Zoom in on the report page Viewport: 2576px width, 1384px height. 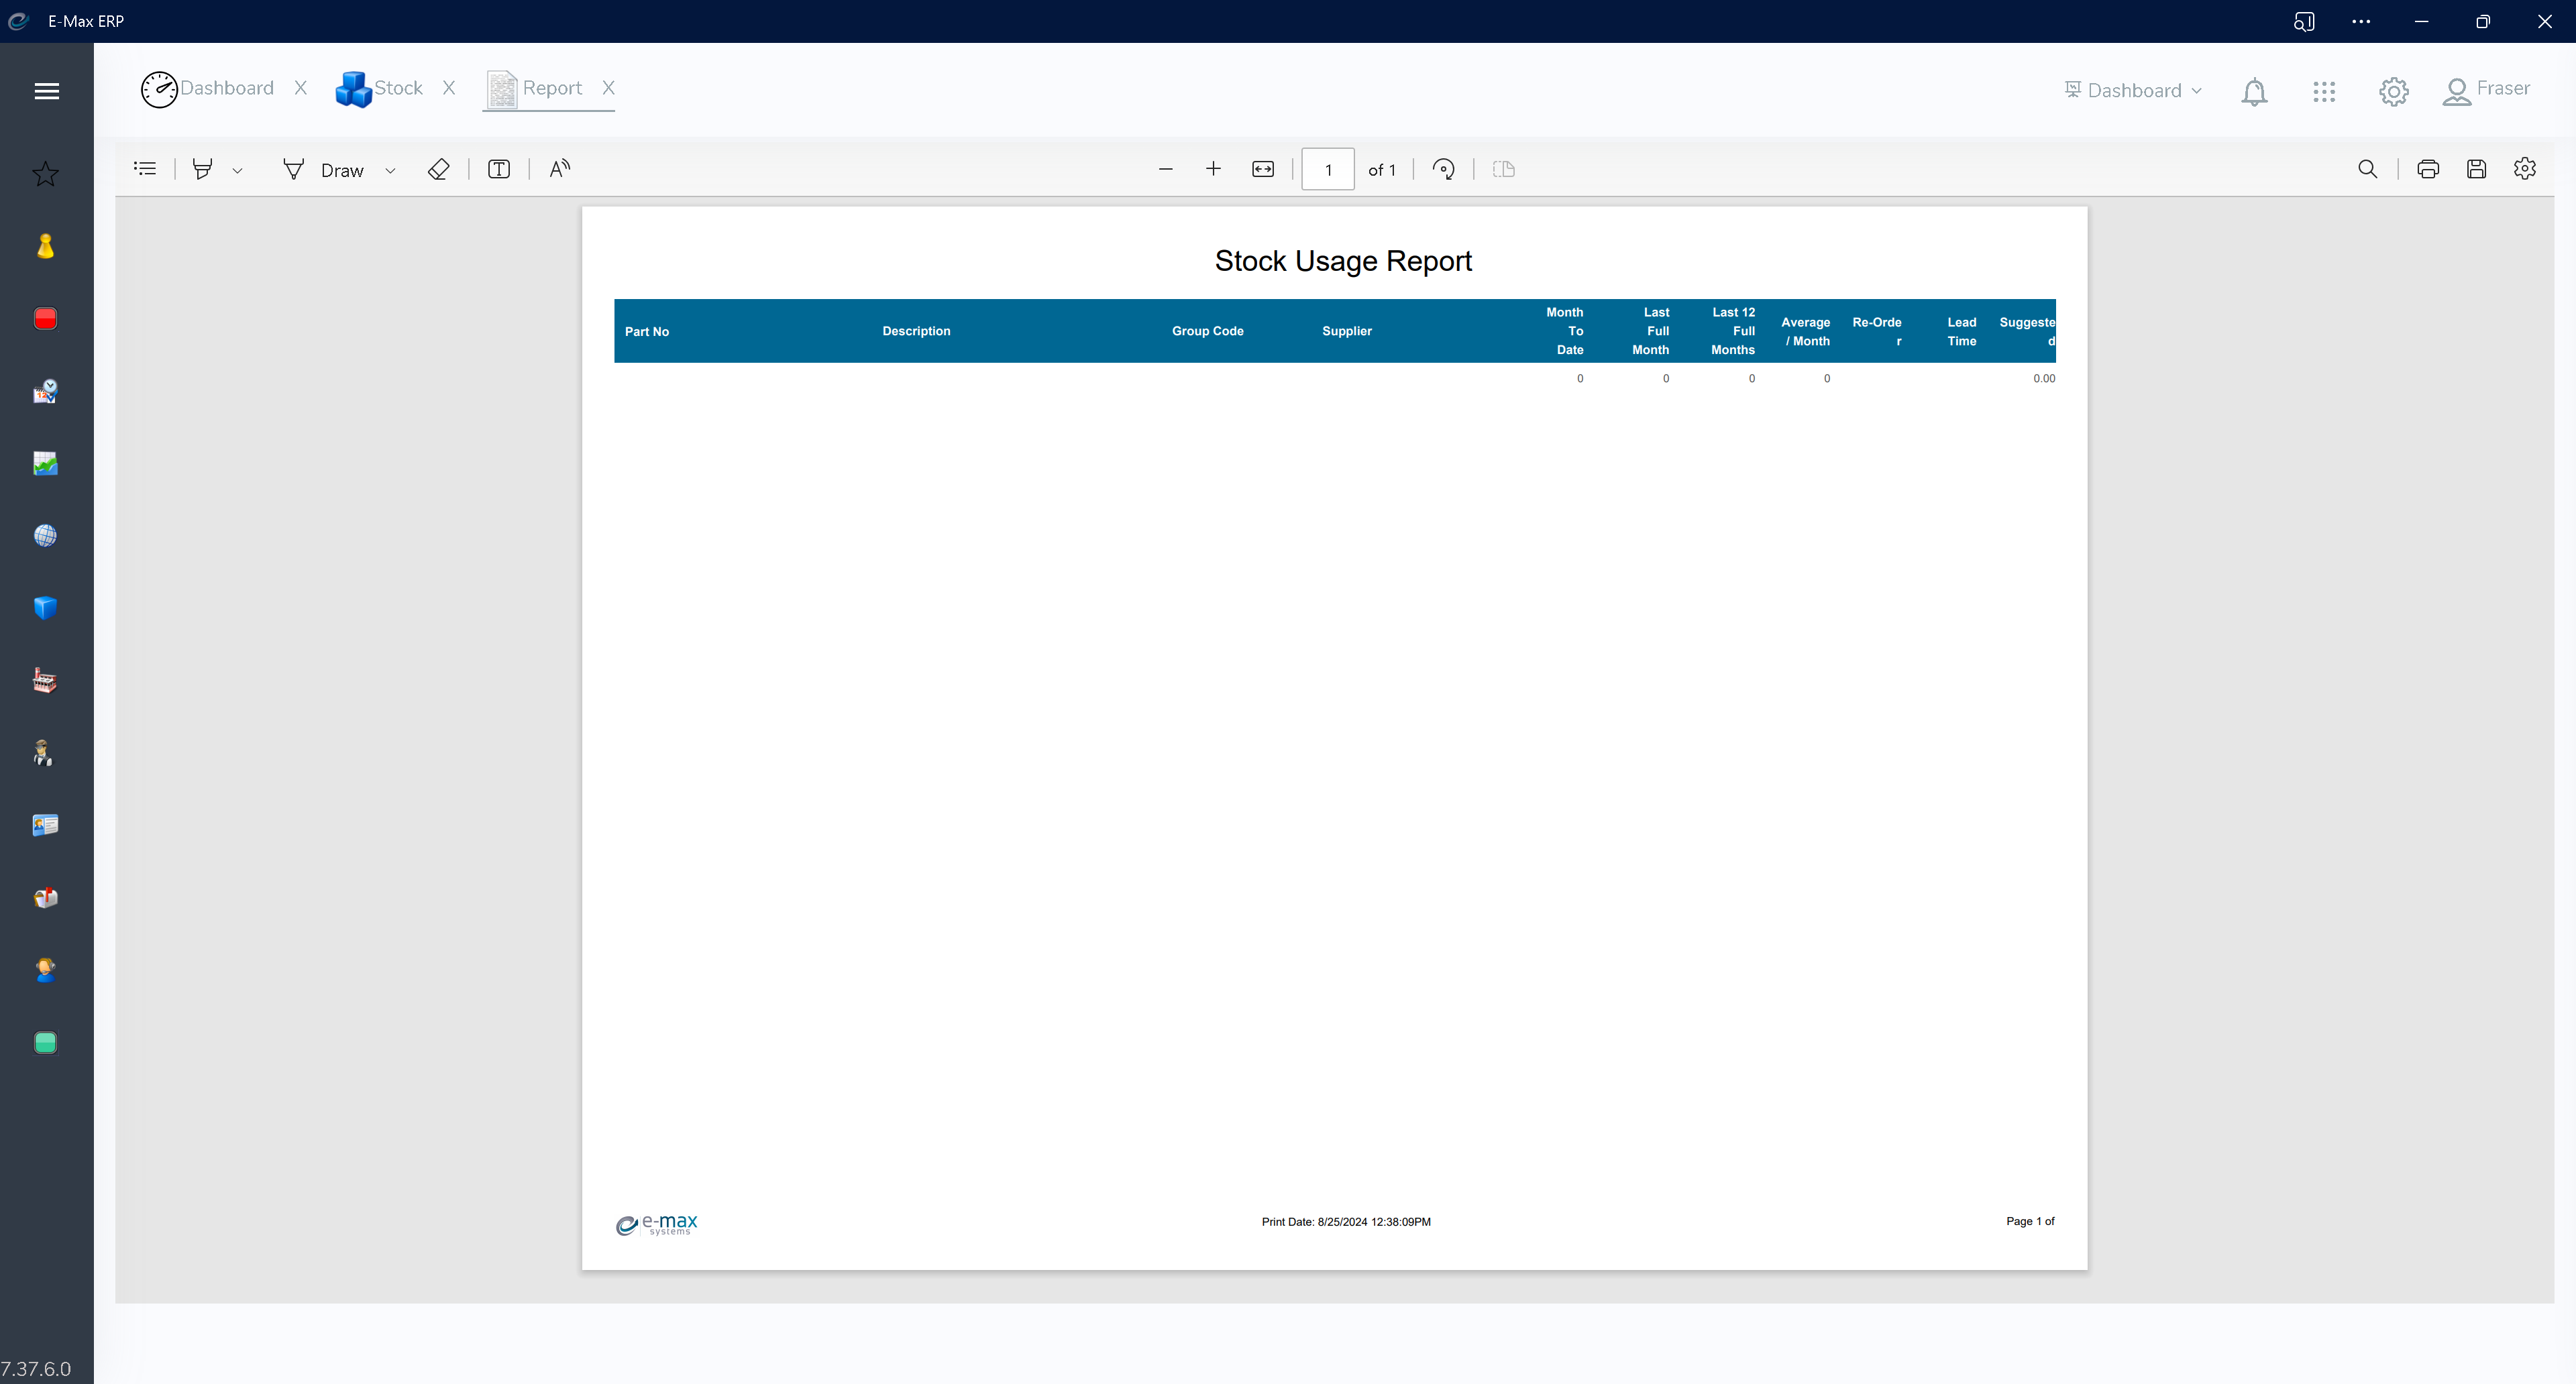(x=1213, y=169)
